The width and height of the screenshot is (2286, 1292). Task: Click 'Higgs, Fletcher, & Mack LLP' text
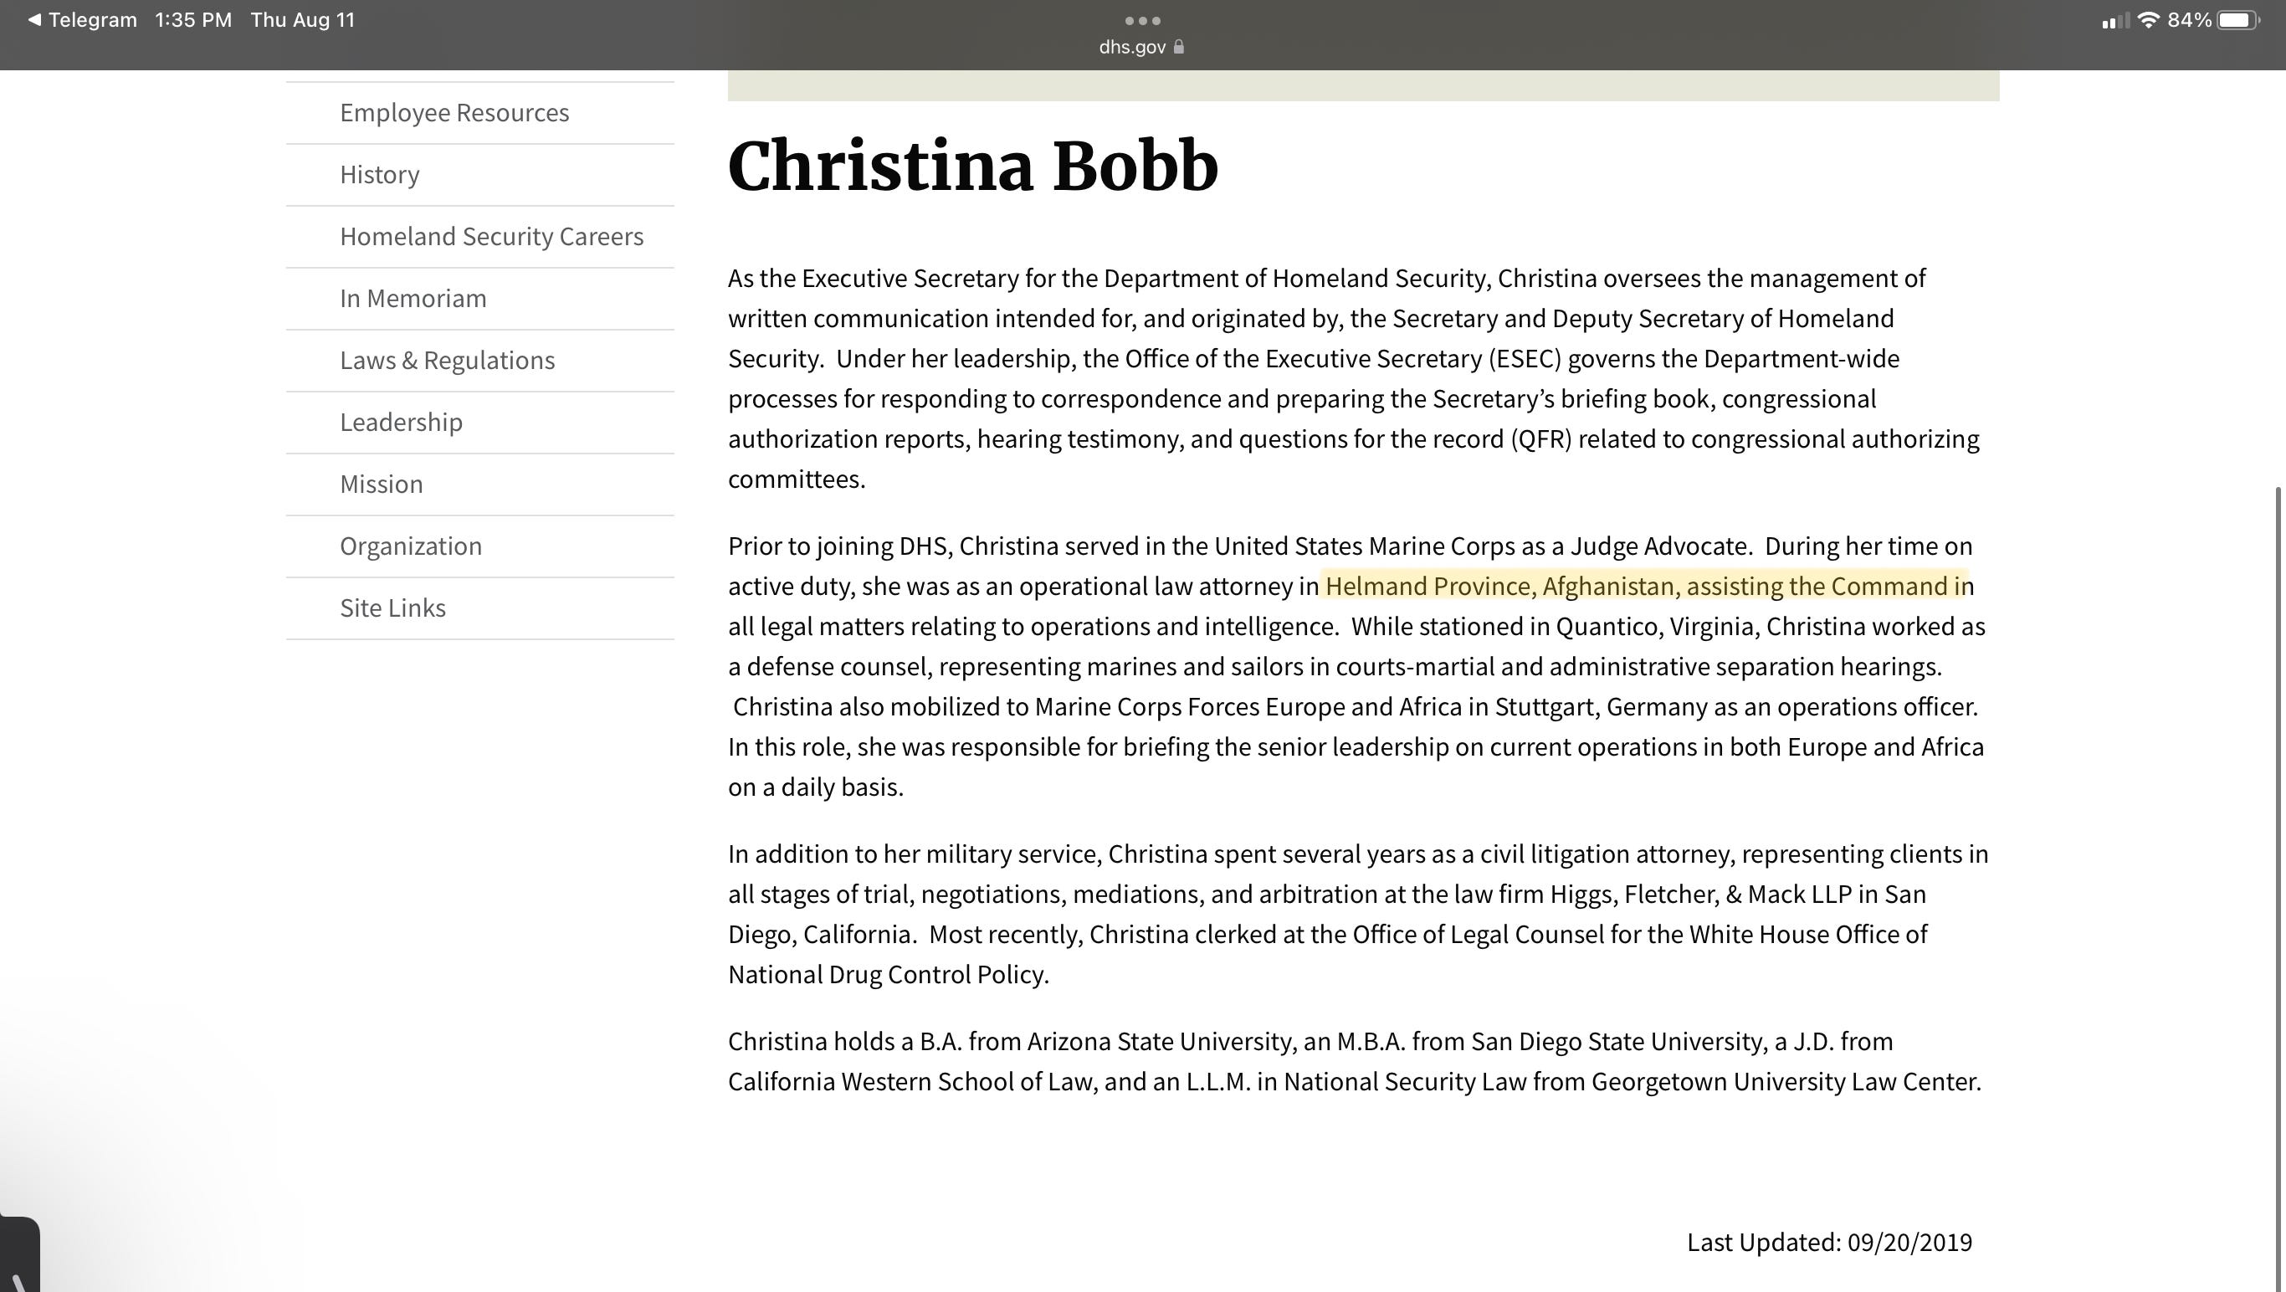[x=1700, y=895]
